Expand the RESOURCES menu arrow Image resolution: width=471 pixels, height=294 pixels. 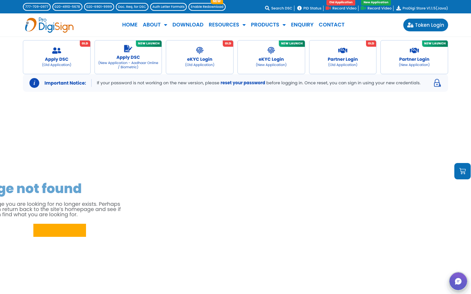(244, 25)
